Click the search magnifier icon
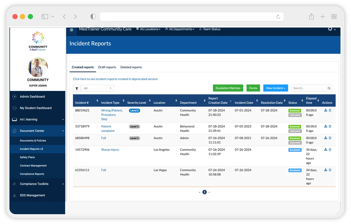Screen dimensions: 351x224 [329, 88]
